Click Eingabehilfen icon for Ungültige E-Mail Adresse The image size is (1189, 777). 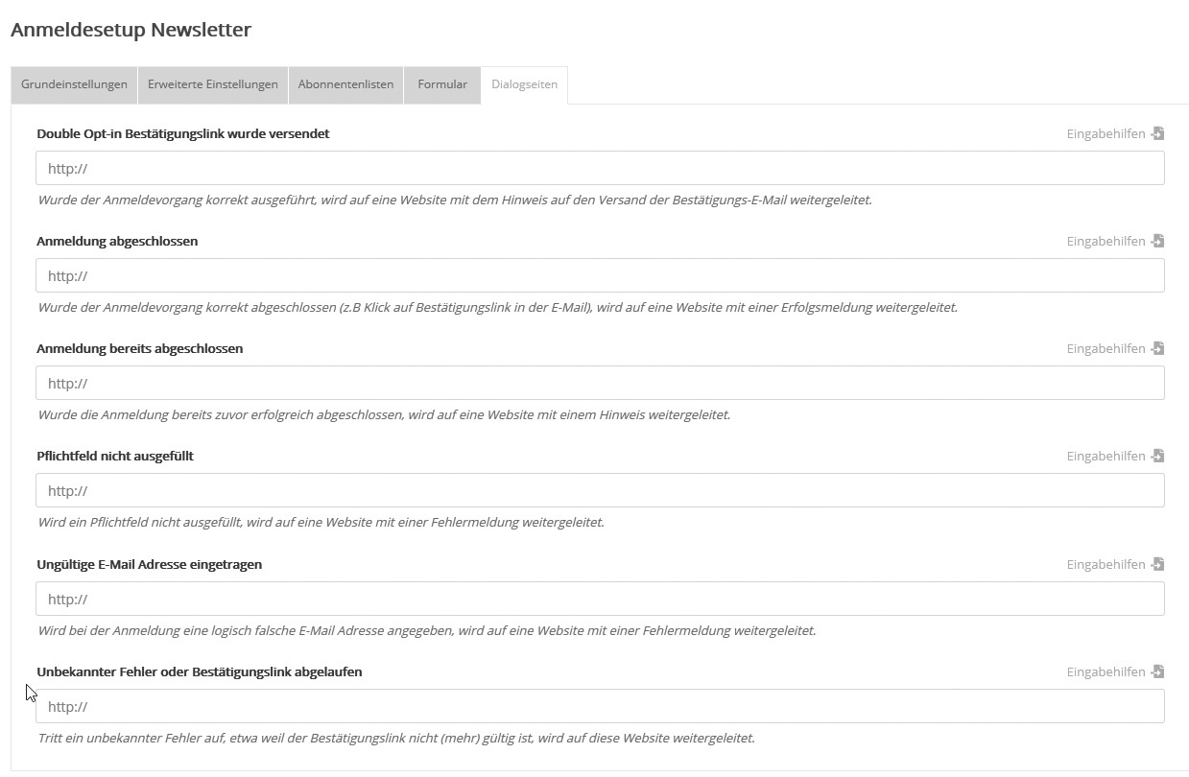pos(1157,564)
